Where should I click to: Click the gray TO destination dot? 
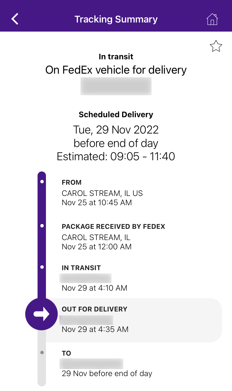[42, 352]
